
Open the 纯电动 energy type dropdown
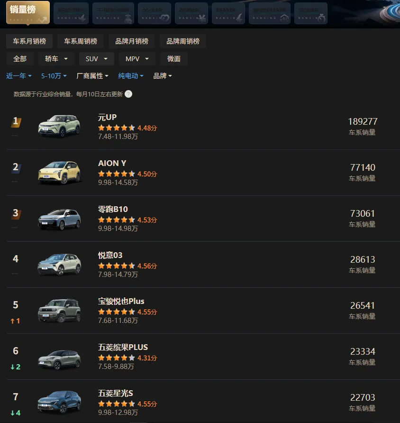[x=131, y=76]
